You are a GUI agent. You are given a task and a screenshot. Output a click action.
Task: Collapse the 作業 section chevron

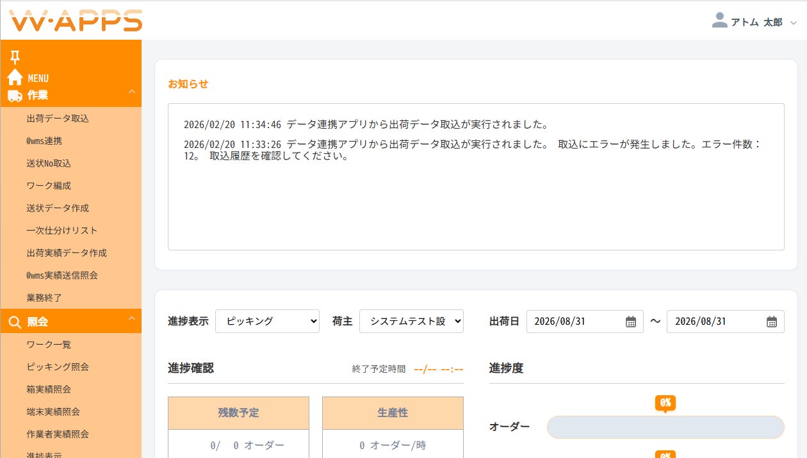132,92
